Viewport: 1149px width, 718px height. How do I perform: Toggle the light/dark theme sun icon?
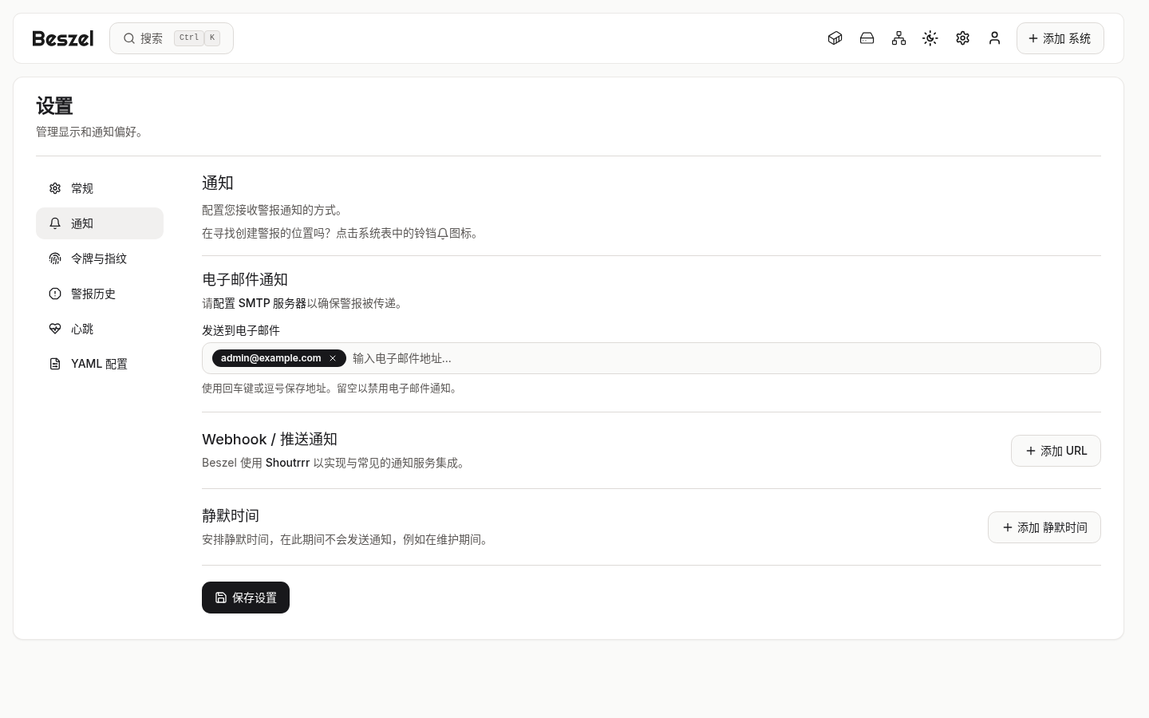click(930, 38)
